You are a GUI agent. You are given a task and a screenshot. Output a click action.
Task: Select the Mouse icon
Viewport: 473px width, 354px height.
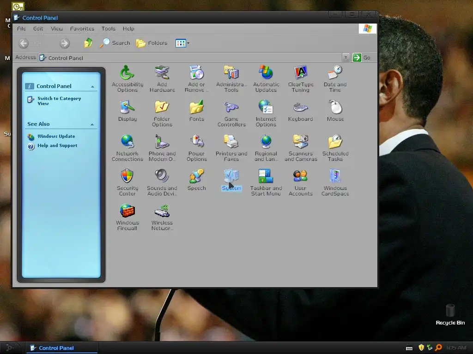click(335, 111)
